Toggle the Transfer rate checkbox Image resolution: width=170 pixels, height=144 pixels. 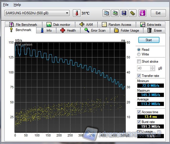(x=139, y=75)
